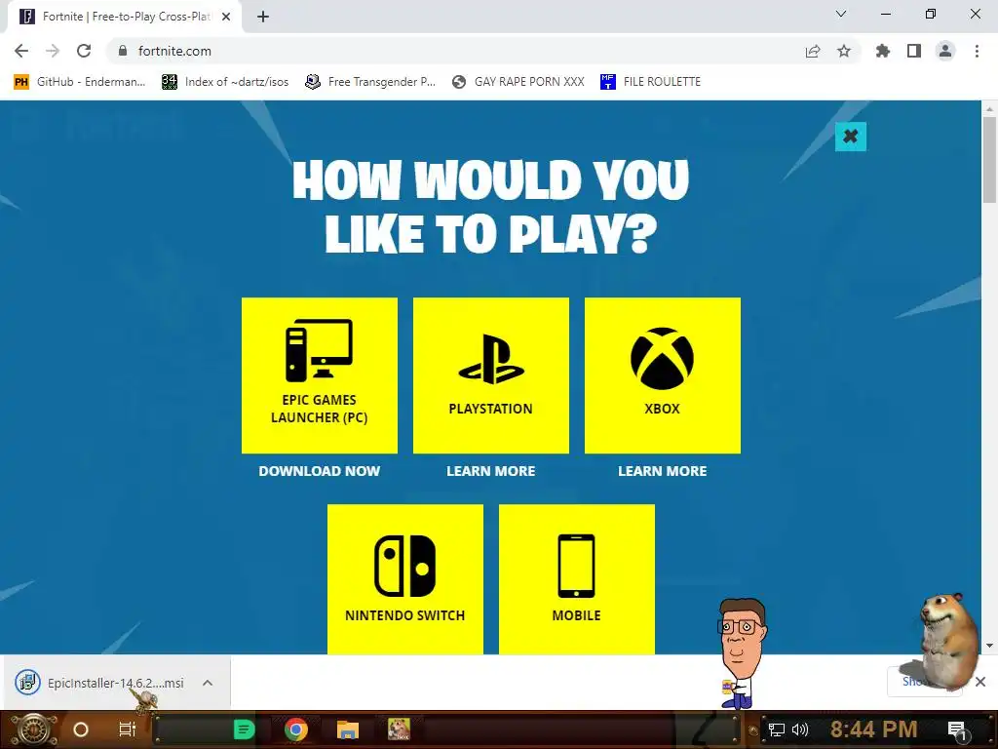Click the scrollbar down arrow
The height and width of the screenshot is (749, 998).
990,646
